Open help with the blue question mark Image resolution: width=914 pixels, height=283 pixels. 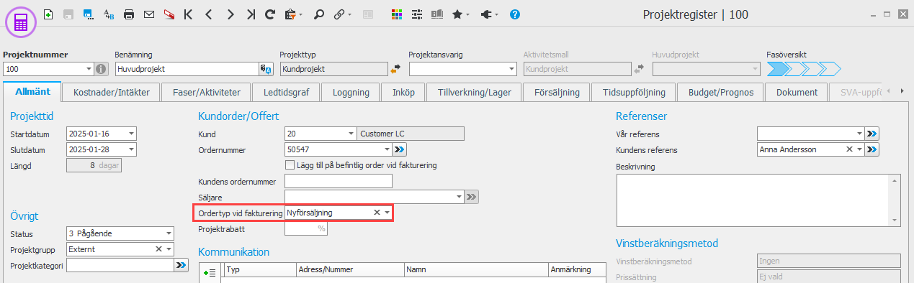pyautogui.click(x=515, y=14)
